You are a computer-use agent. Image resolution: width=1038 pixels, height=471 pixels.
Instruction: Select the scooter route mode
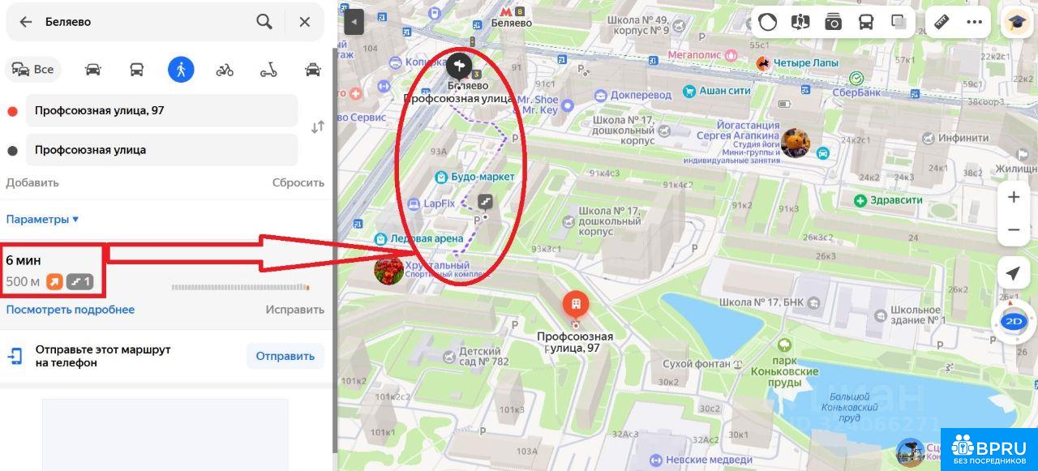pos(268,70)
